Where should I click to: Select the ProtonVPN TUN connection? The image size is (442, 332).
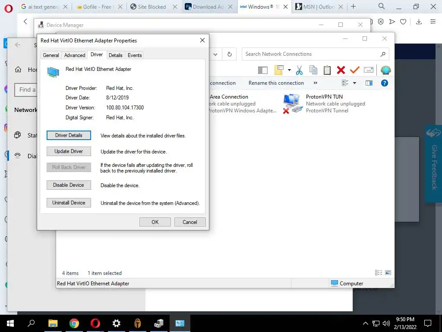(x=324, y=104)
